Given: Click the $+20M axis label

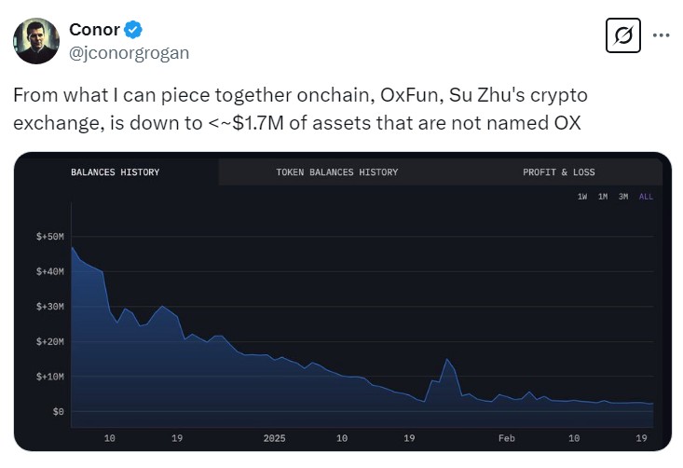Looking at the screenshot, I should coord(49,341).
